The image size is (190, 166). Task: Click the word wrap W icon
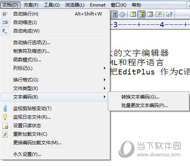click(5, 14)
